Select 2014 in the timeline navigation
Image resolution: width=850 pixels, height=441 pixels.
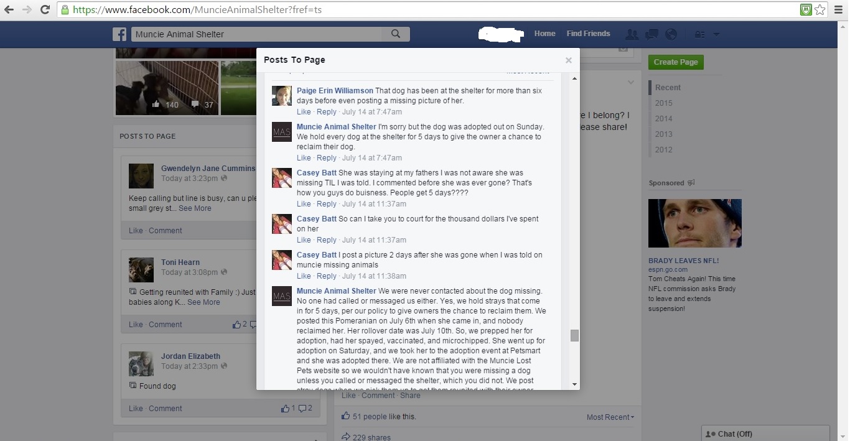tap(663, 119)
